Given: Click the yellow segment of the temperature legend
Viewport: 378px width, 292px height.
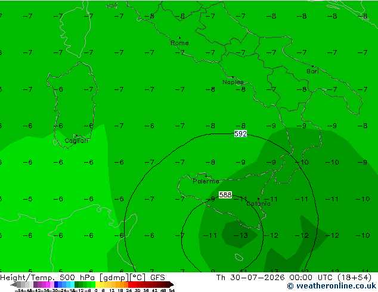Looking at the screenshot, I should [98, 284].
